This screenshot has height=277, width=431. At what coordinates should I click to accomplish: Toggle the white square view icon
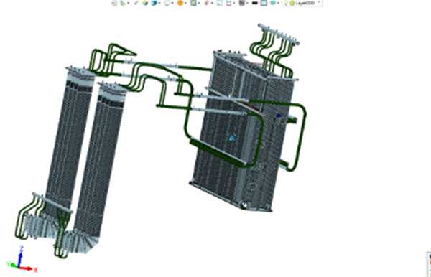pyautogui.click(x=219, y=3)
